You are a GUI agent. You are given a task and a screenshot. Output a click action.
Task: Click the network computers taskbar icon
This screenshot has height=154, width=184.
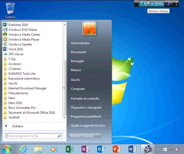click(x=148, y=149)
